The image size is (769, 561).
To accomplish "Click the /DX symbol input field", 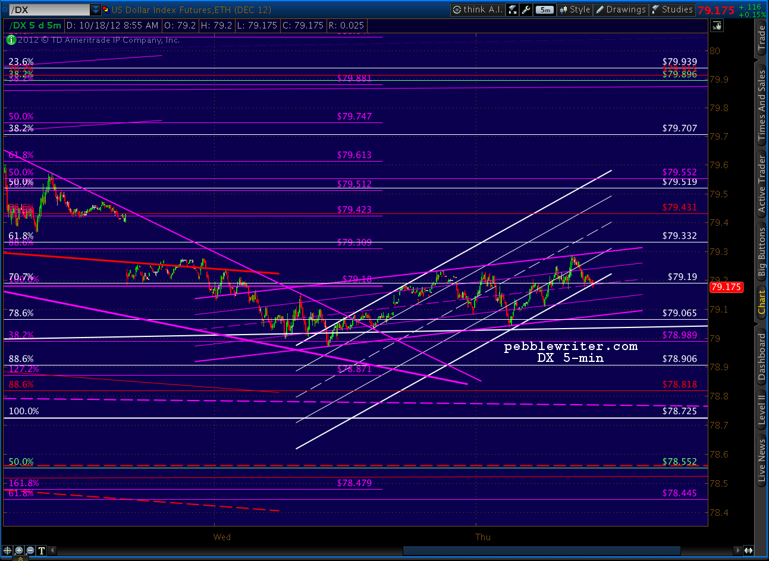I will tap(49, 10).
